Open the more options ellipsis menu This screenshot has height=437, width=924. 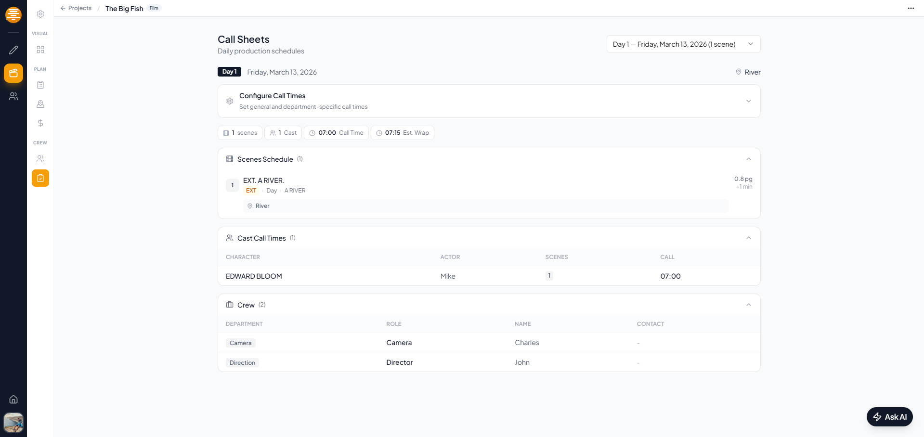[x=911, y=8]
